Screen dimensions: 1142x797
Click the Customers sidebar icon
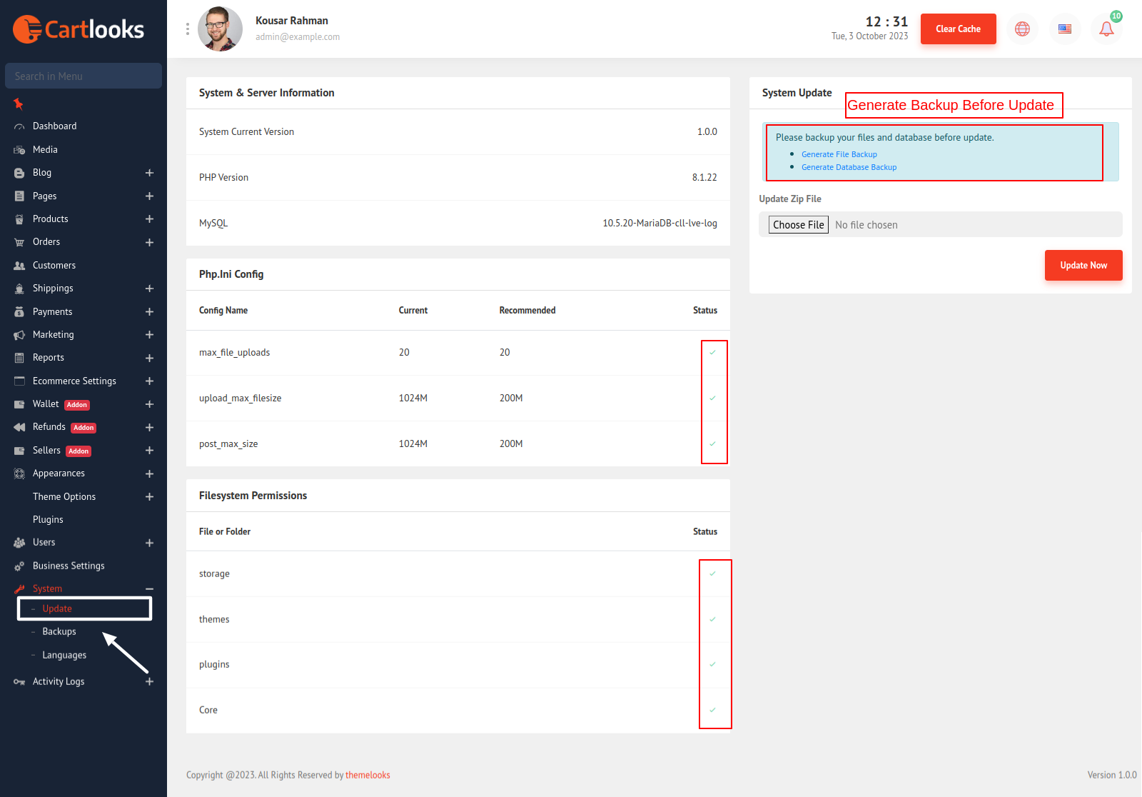tap(19, 266)
